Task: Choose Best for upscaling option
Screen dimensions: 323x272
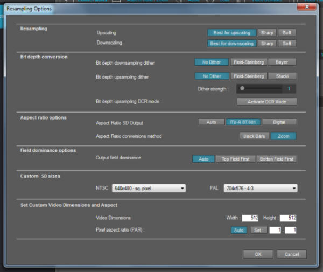Action: [231, 33]
